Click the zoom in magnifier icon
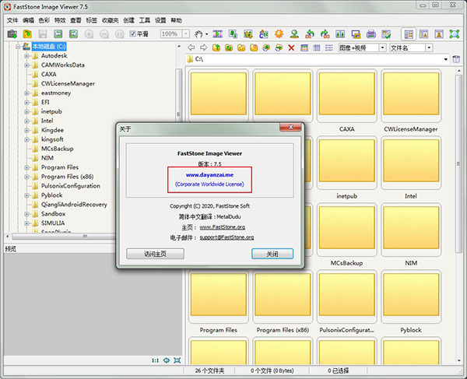This screenshot has height=379, width=467. point(89,34)
